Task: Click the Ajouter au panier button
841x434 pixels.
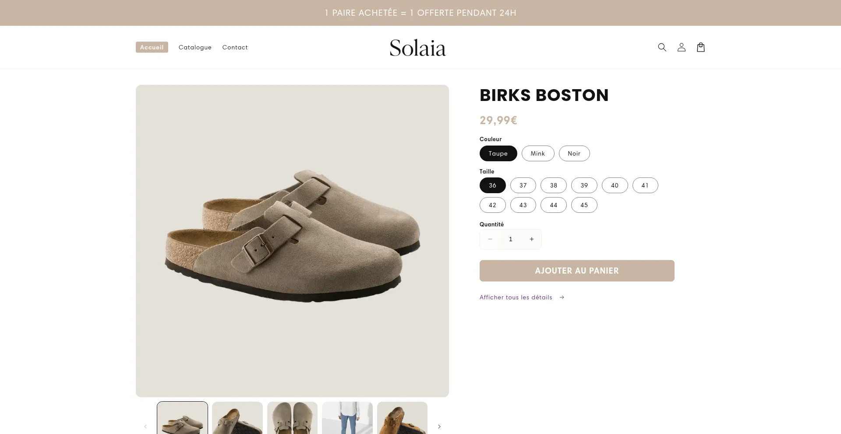Action: (577, 271)
